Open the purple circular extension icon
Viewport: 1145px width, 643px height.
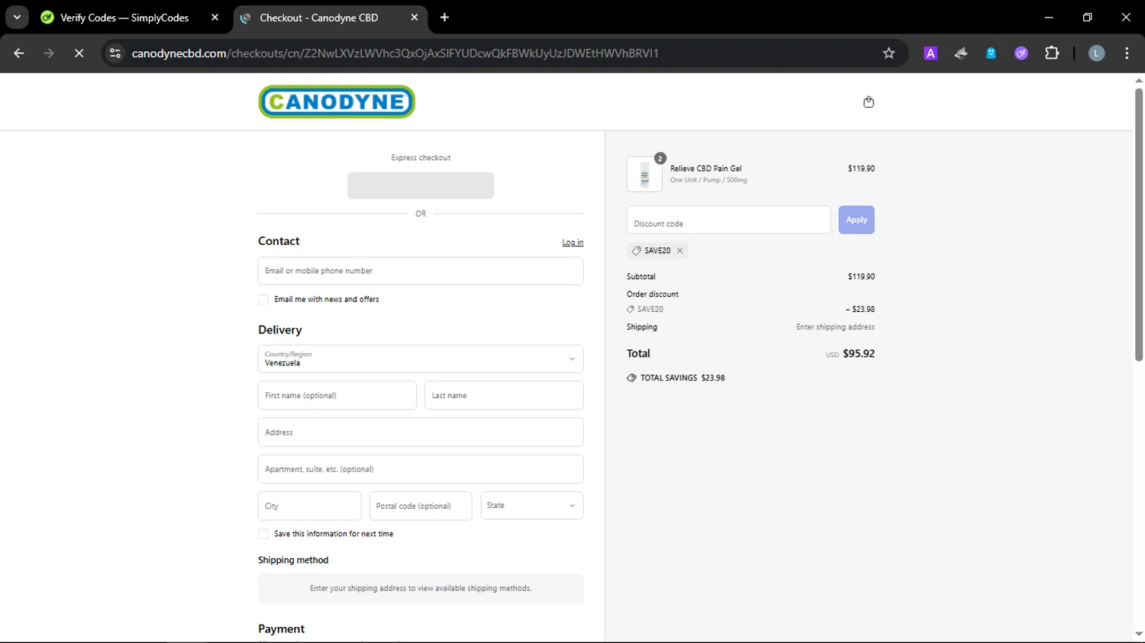tap(1021, 53)
